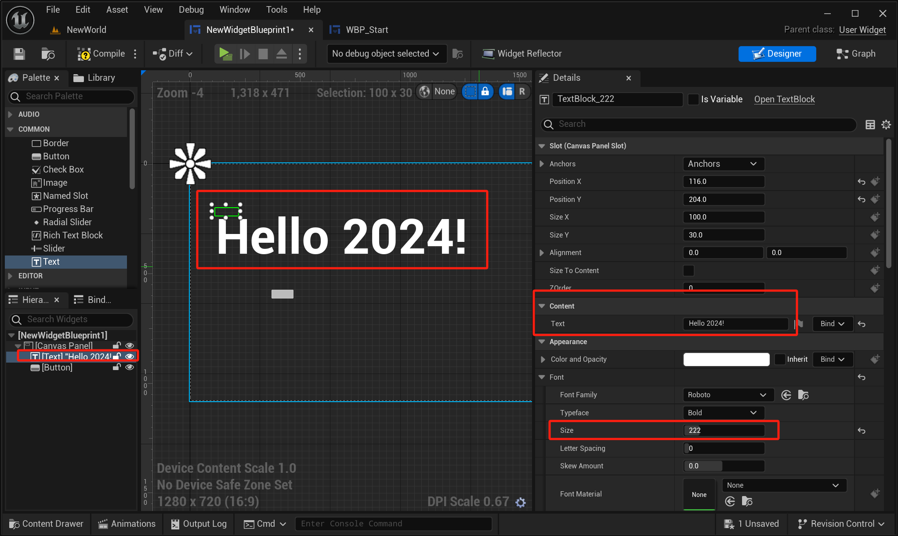Expand the AUDIO palette category
This screenshot has height=536, width=898.
(x=10, y=114)
